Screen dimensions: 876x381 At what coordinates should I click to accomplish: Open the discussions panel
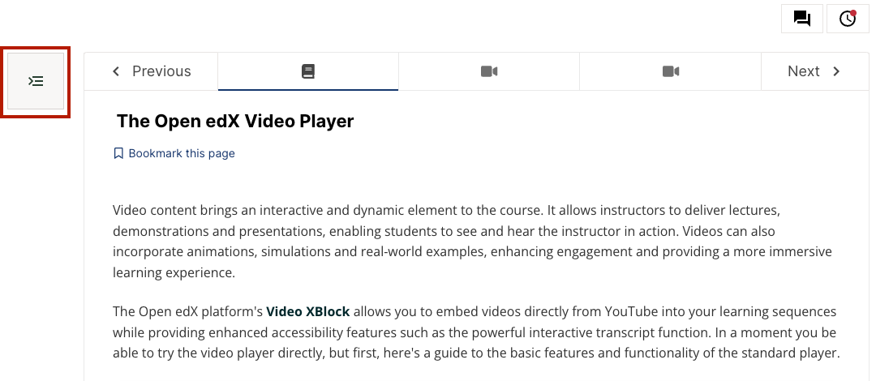tap(801, 19)
